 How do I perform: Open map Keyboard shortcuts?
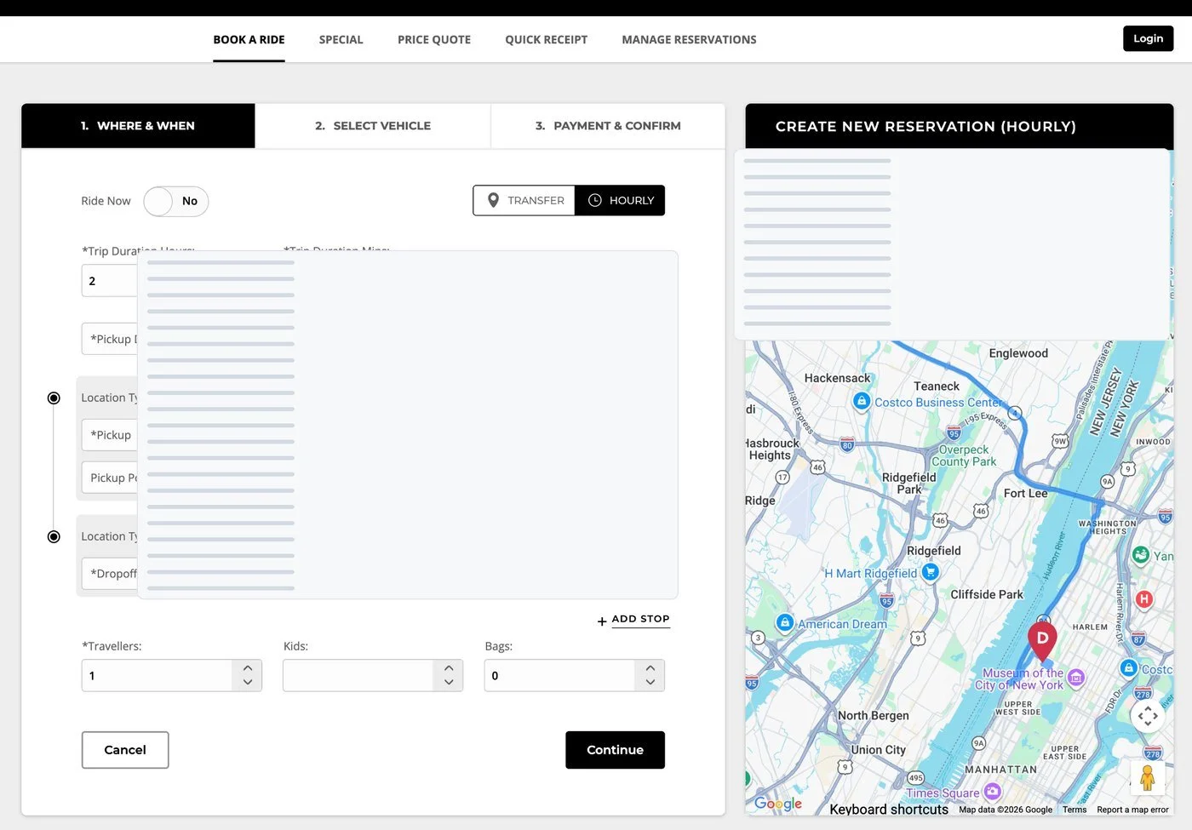889,810
